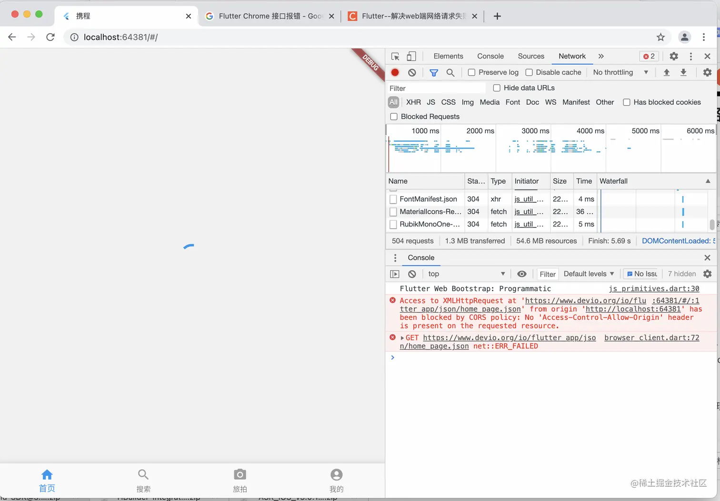View site information icon in address bar

tap(74, 37)
